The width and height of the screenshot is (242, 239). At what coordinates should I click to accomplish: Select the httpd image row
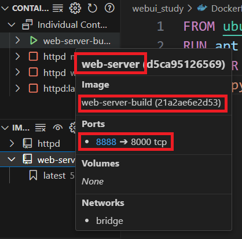38,144
